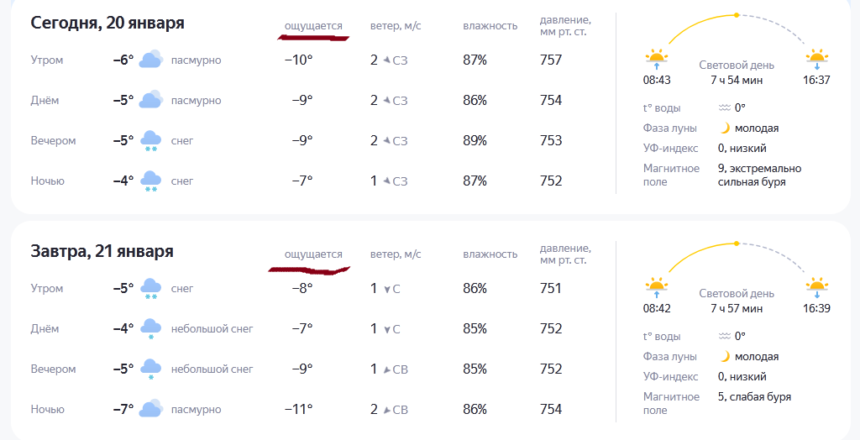Click today's 'ветер, м/с' column header

(x=396, y=26)
